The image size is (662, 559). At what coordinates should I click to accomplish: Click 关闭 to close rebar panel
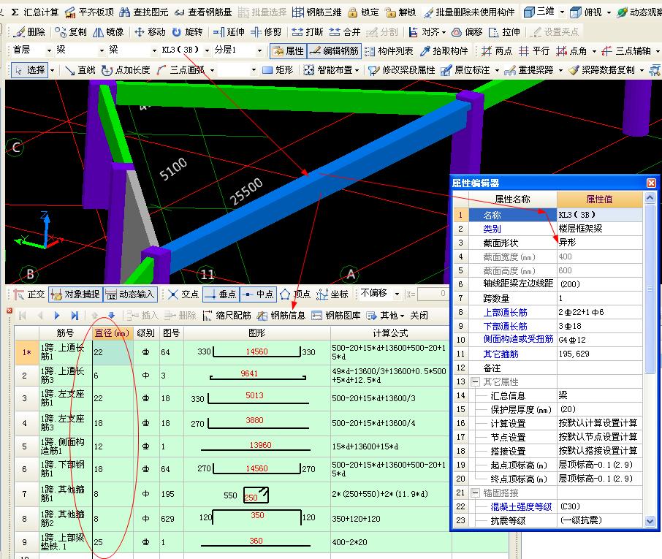coord(419,316)
